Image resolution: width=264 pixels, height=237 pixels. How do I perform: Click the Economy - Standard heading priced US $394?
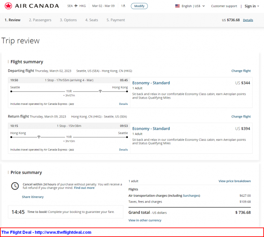point(151,129)
